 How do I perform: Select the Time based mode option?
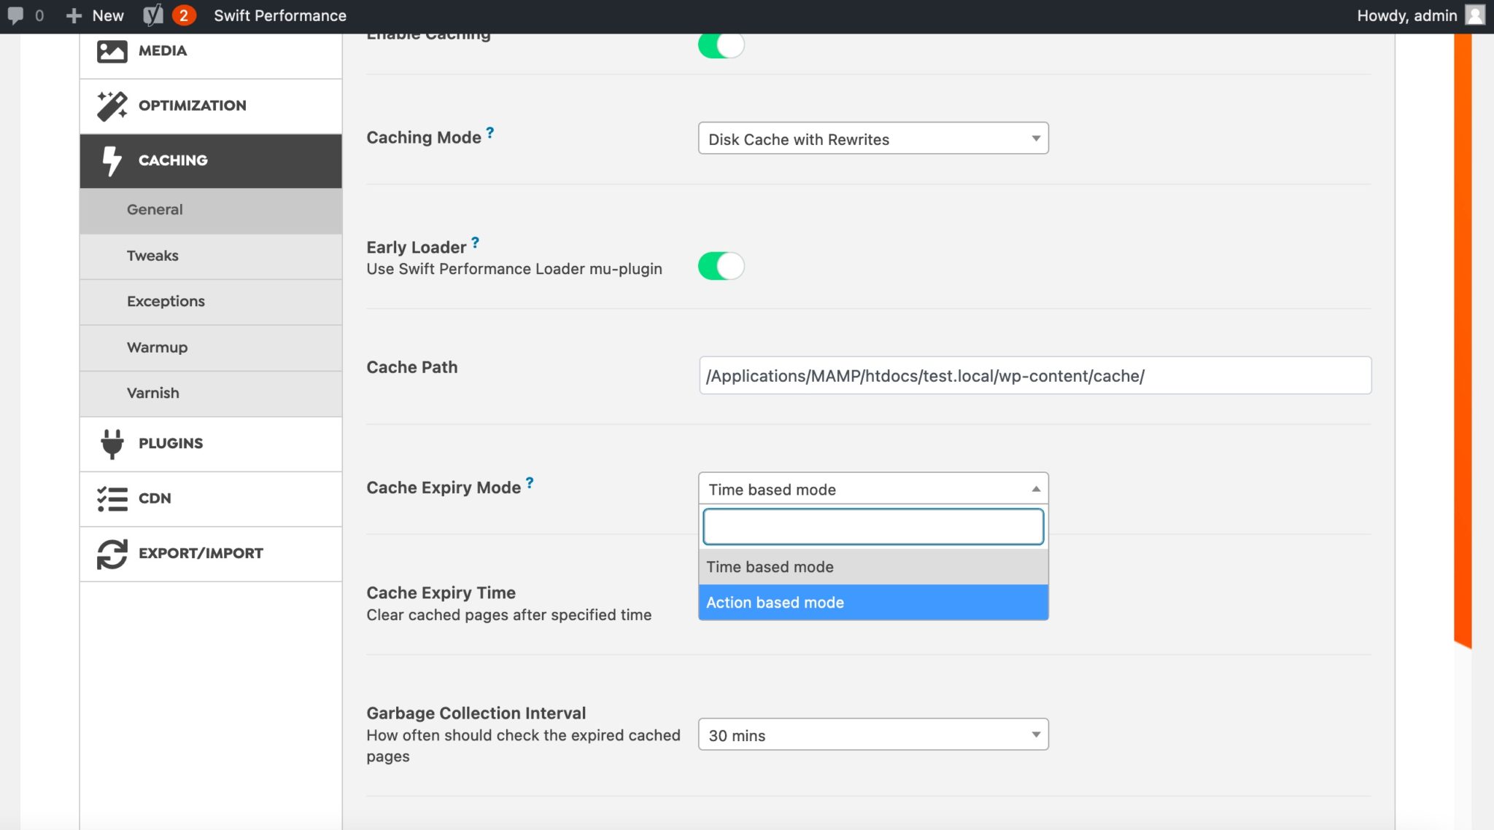click(873, 567)
